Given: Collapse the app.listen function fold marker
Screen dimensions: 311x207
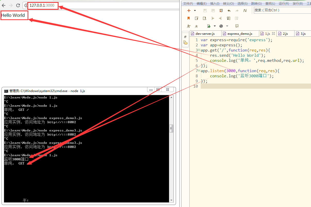Looking at the screenshot, I should (x=199, y=71).
